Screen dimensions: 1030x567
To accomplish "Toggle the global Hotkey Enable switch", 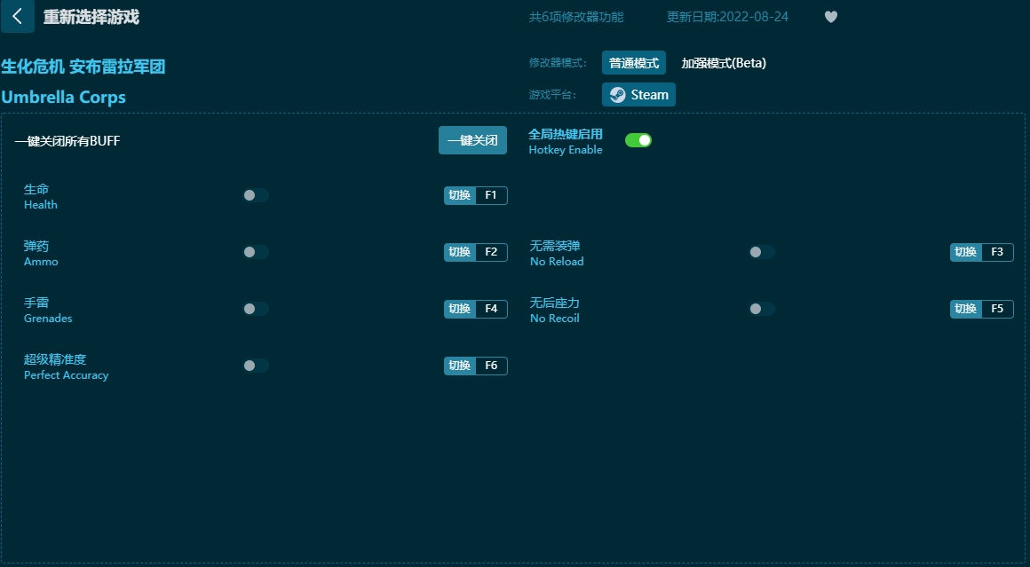I will (638, 140).
